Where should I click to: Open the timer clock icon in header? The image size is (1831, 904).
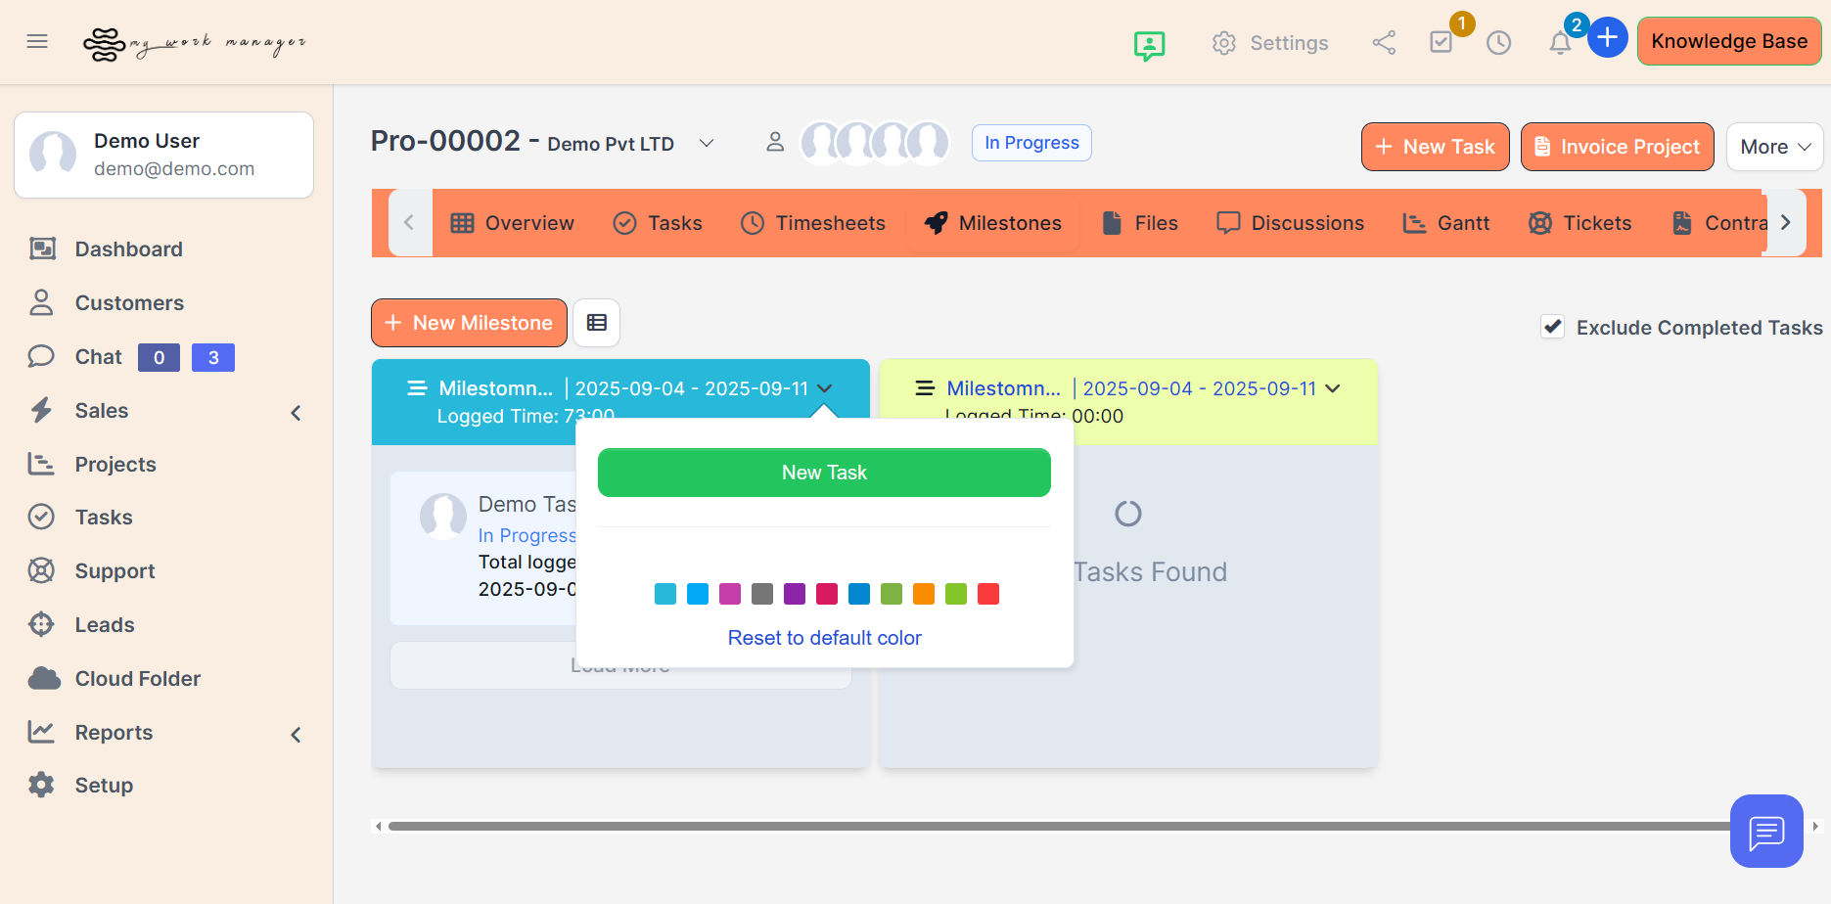1498,42
